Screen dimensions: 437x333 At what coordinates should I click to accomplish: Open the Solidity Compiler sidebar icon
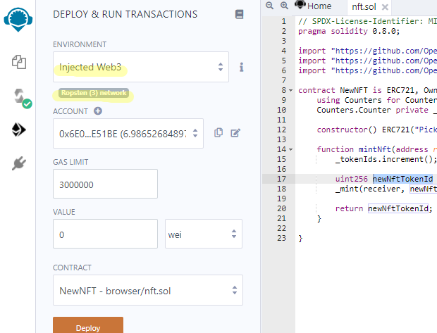tap(23, 99)
